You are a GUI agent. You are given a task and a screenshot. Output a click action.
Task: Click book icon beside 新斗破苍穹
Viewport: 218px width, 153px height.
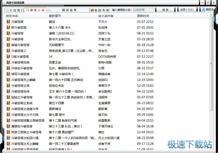point(8,27)
